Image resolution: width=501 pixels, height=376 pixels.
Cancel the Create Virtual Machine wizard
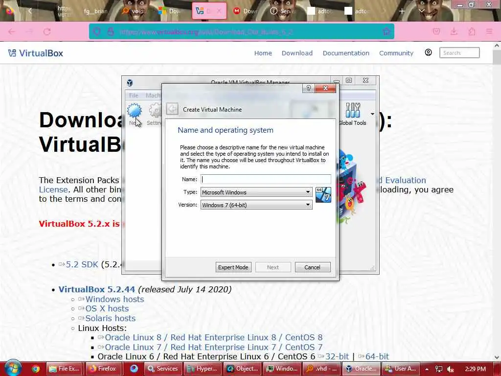point(313,267)
